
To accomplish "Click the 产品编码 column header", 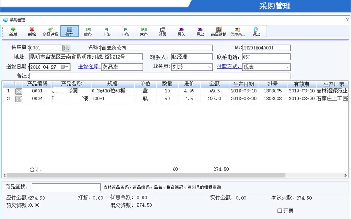I will 37,84.
